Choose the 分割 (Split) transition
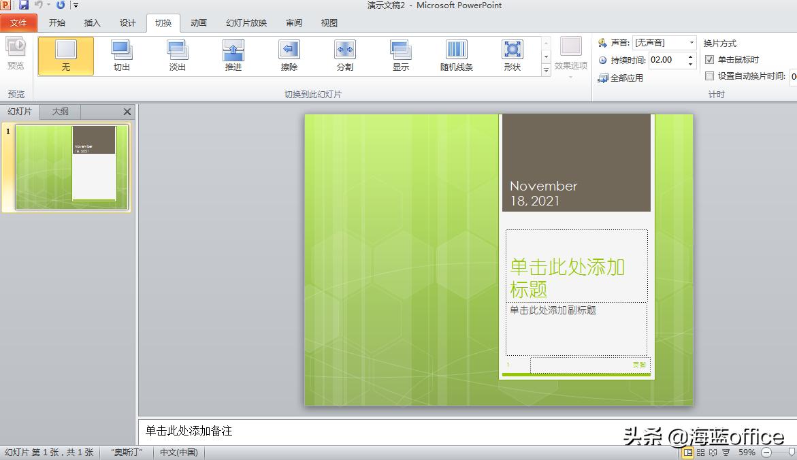Screen dimensions: 797x460 344,54
